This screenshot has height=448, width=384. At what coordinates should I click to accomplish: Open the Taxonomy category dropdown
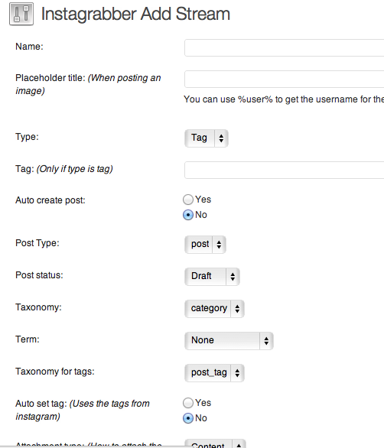pos(214,309)
